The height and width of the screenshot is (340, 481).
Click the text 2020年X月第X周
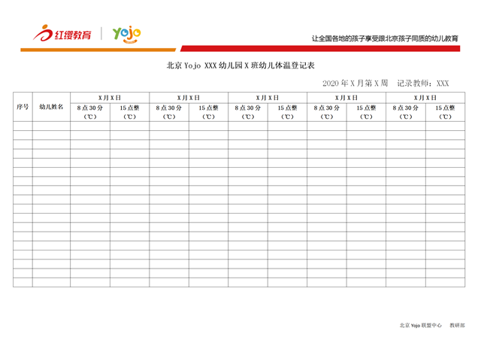[355, 83]
